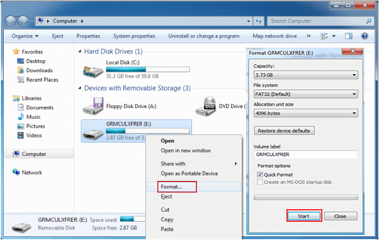Click the computer icon in address bar
The image size is (379, 240).
40,21
